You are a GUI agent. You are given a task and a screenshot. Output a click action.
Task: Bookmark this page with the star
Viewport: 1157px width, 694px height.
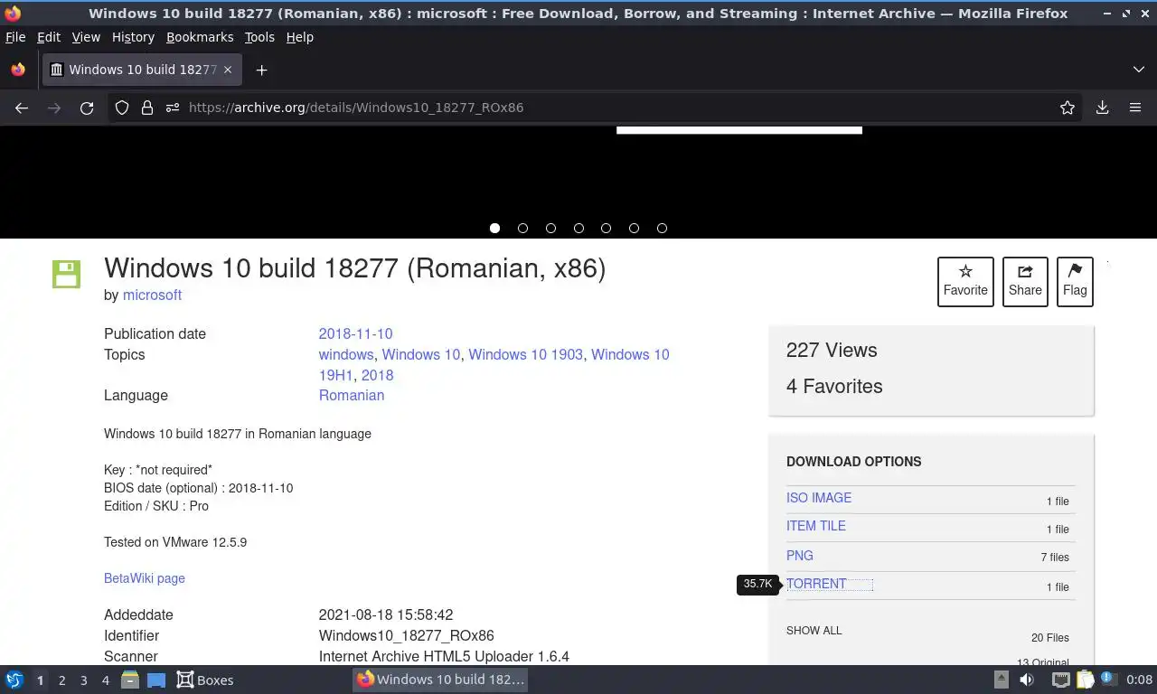pos(1068,108)
